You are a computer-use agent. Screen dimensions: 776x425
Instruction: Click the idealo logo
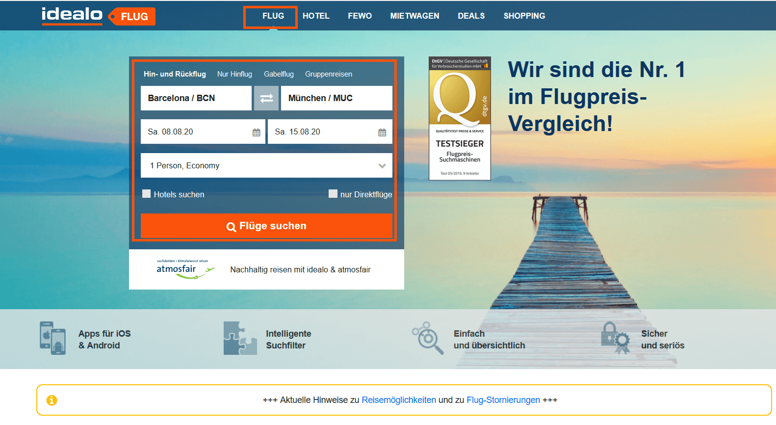click(72, 16)
